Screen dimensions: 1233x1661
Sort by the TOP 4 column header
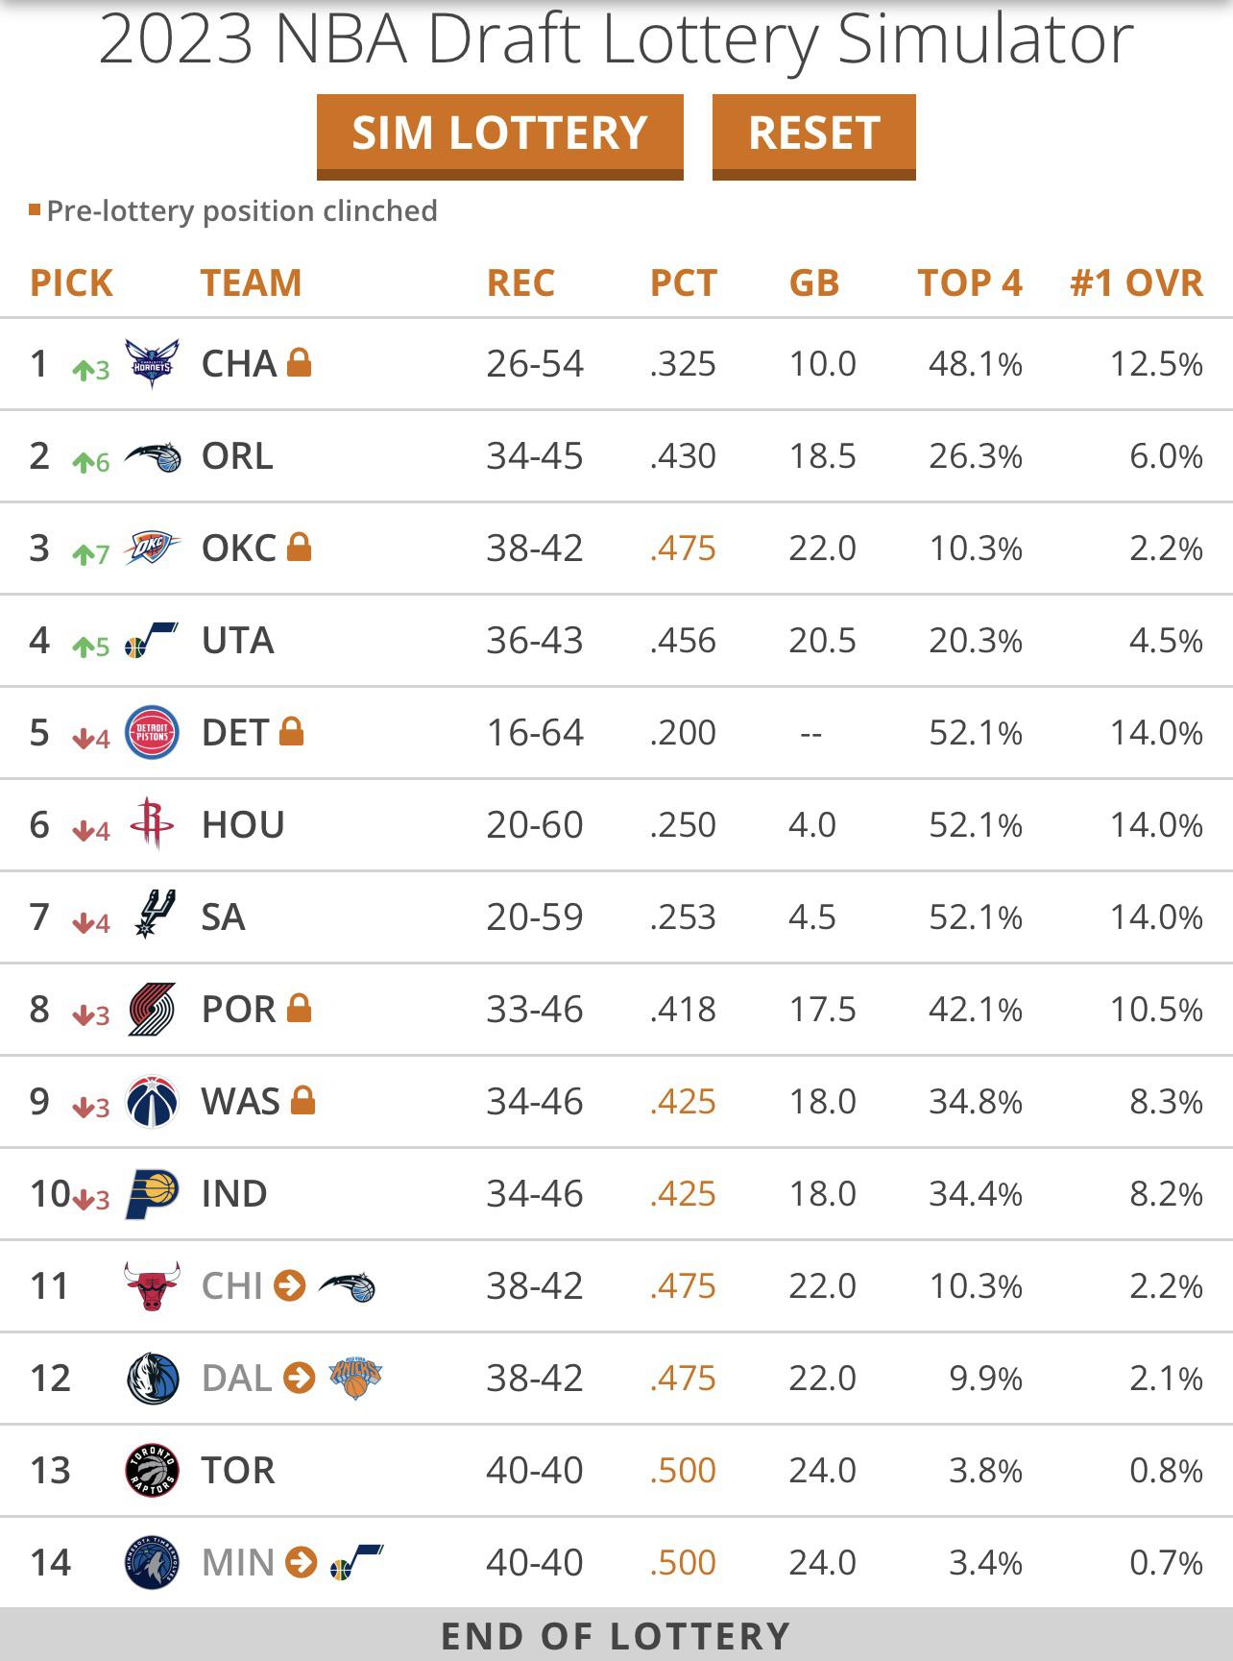(969, 283)
